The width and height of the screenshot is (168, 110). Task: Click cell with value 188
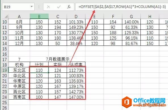point(113,33)
